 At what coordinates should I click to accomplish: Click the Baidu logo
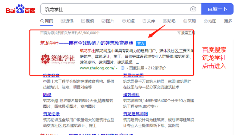(20, 9)
